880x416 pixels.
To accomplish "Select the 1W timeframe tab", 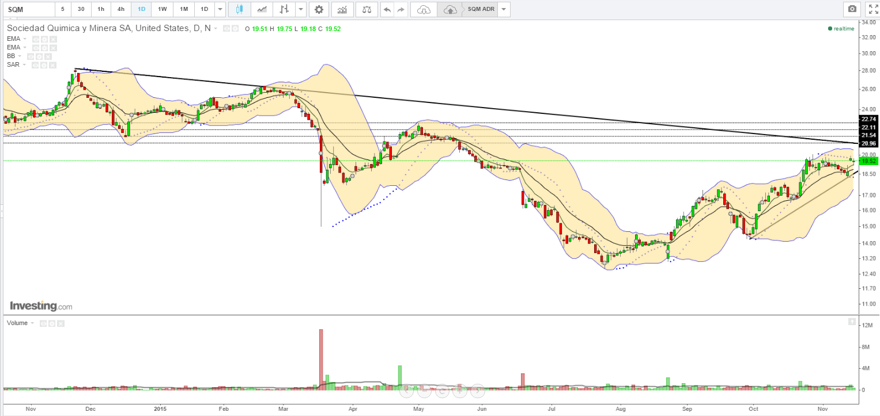I will pyautogui.click(x=163, y=9).
